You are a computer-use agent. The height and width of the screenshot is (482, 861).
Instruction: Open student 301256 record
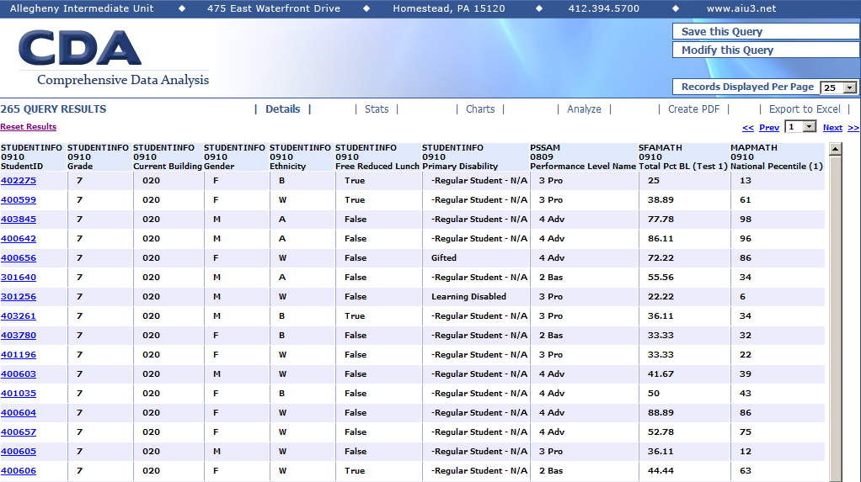coord(19,297)
